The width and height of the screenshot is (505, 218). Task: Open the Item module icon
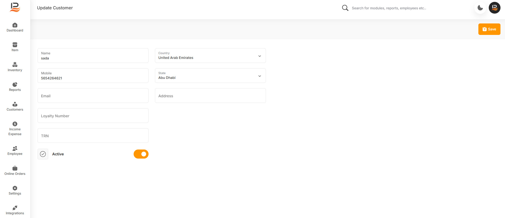coord(15,45)
